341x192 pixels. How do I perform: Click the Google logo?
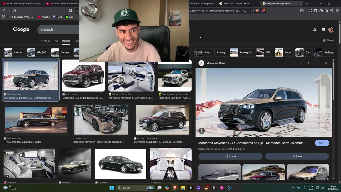pos(21,29)
